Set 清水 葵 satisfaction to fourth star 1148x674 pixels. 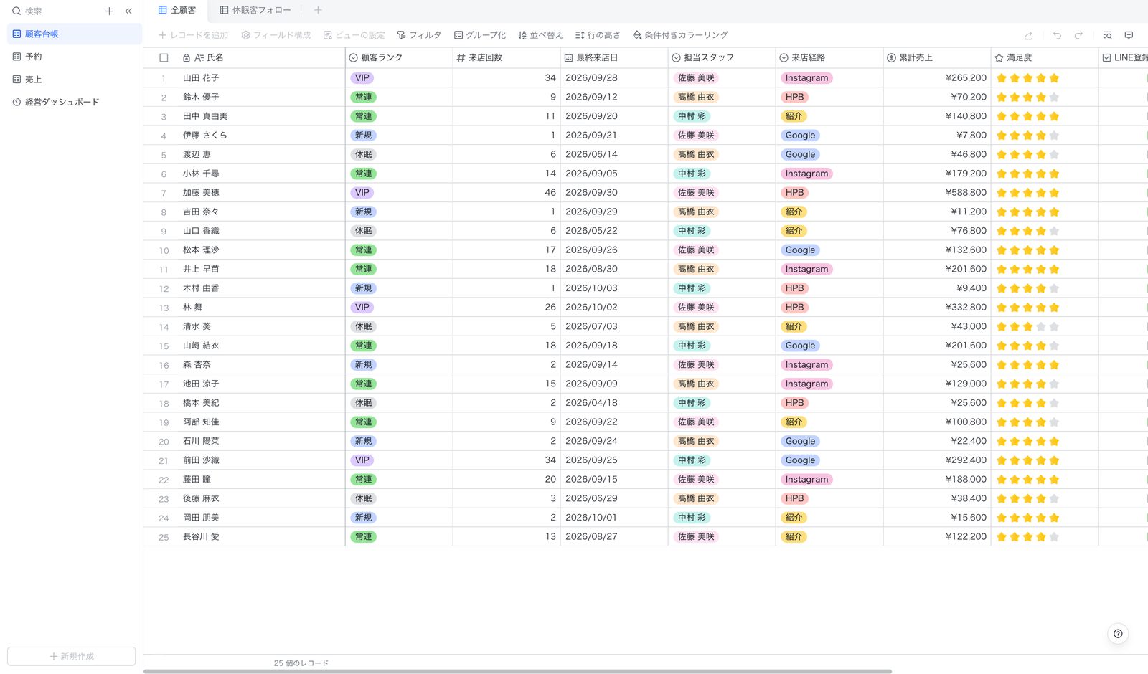(x=1041, y=326)
